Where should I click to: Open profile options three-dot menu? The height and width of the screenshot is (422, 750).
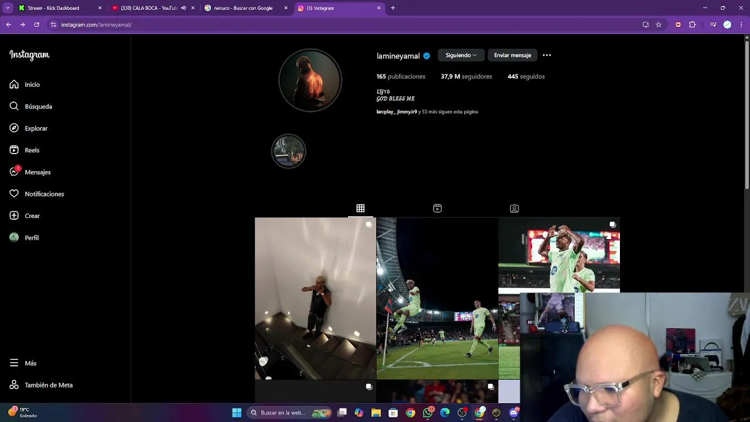tap(547, 55)
